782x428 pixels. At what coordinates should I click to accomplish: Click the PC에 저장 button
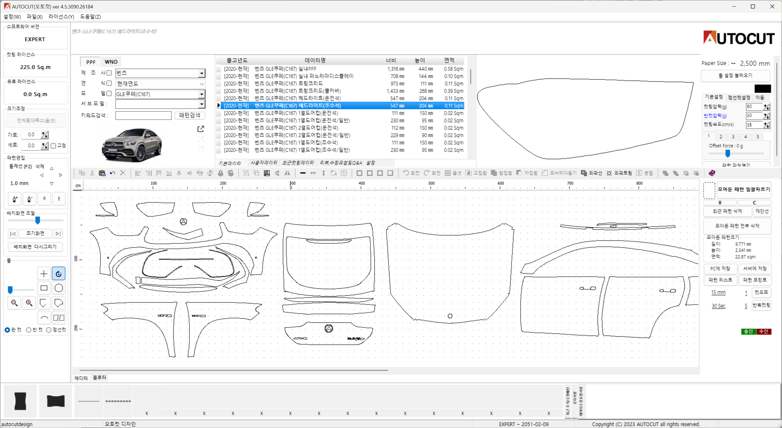tap(720, 269)
